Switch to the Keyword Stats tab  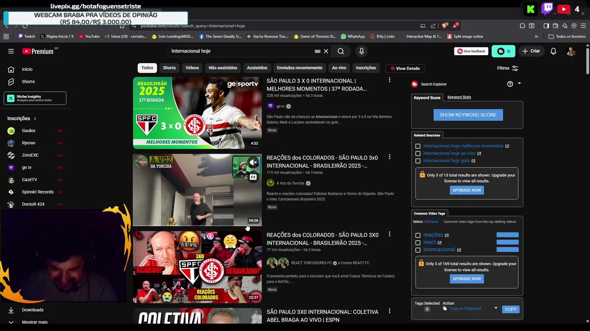(459, 97)
